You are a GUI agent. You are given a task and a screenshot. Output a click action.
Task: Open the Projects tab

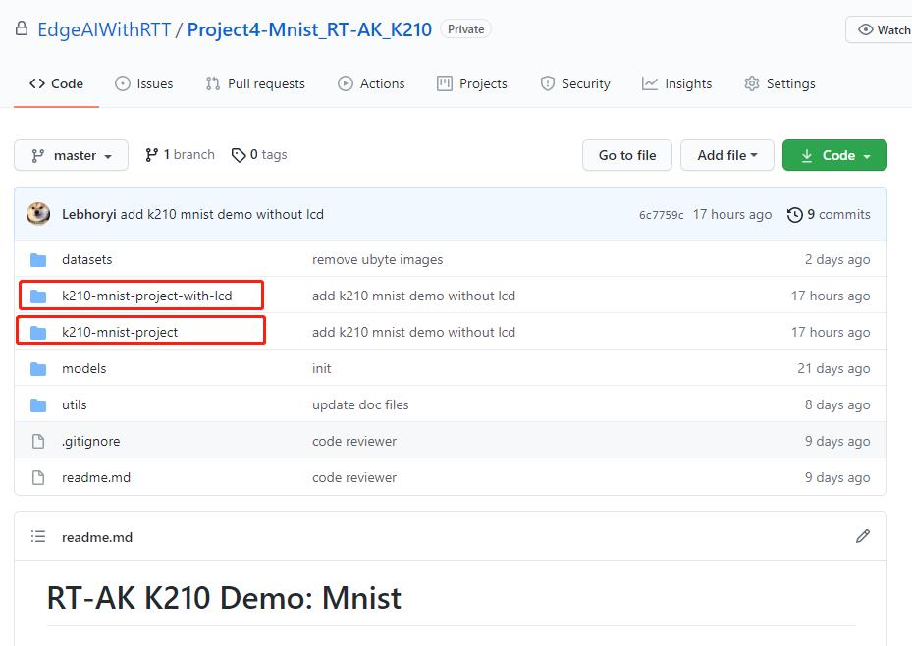[471, 83]
